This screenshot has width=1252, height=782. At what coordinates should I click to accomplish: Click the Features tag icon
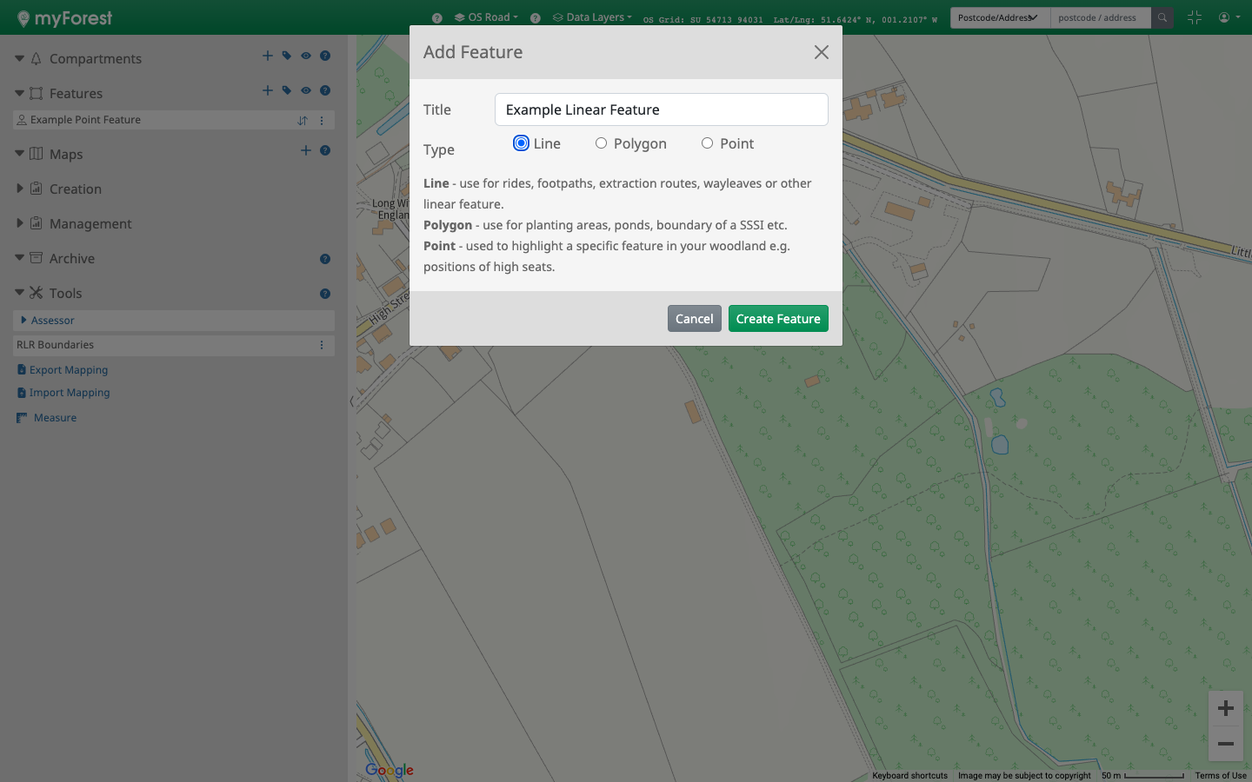(287, 90)
